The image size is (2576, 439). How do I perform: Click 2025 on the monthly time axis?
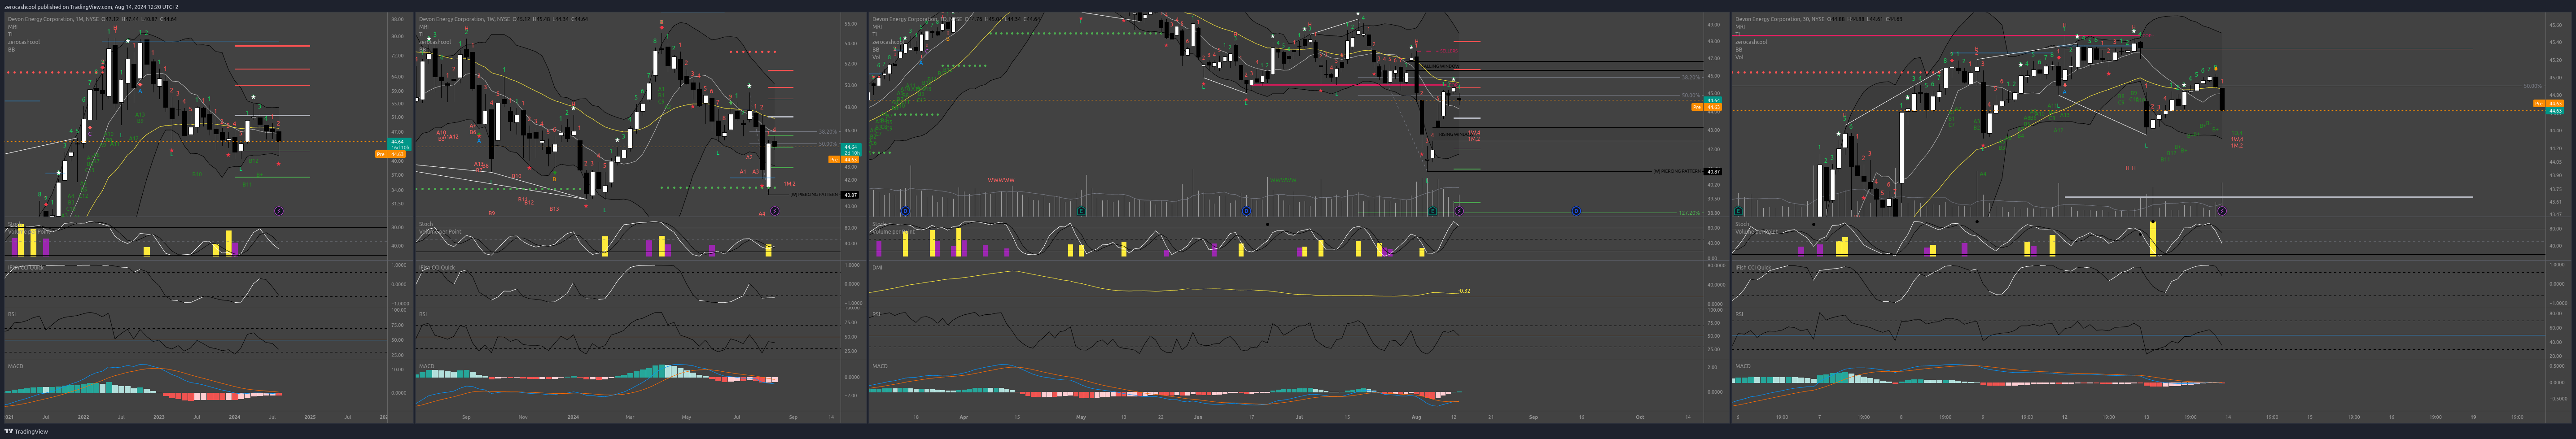coord(309,417)
